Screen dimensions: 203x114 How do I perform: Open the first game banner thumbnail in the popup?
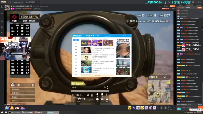[86, 43]
